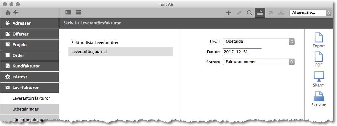Click the plus icon to add new
The image size is (337, 126).
[x=229, y=13]
